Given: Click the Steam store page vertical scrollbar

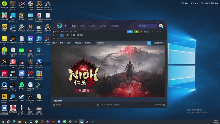Looking at the screenshot, I should click(x=166, y=44).
